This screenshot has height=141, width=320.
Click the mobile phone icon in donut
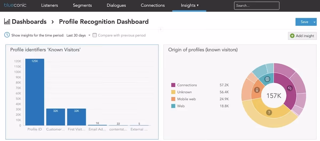tap(257, 90)
